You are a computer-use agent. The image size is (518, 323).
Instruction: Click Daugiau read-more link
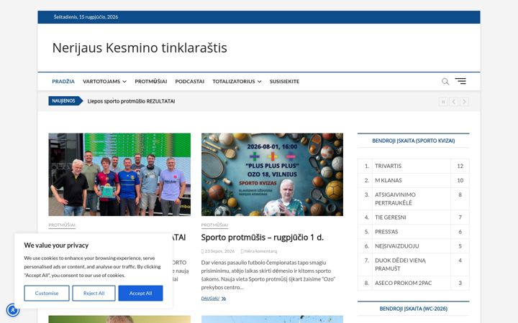[x=210, y=299]
